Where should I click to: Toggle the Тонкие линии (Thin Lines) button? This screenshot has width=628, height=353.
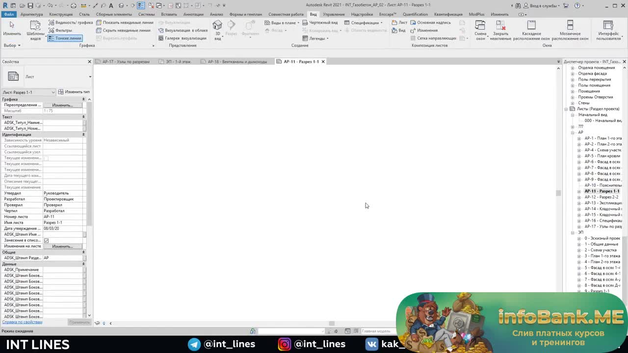click(x=65, y=38)
